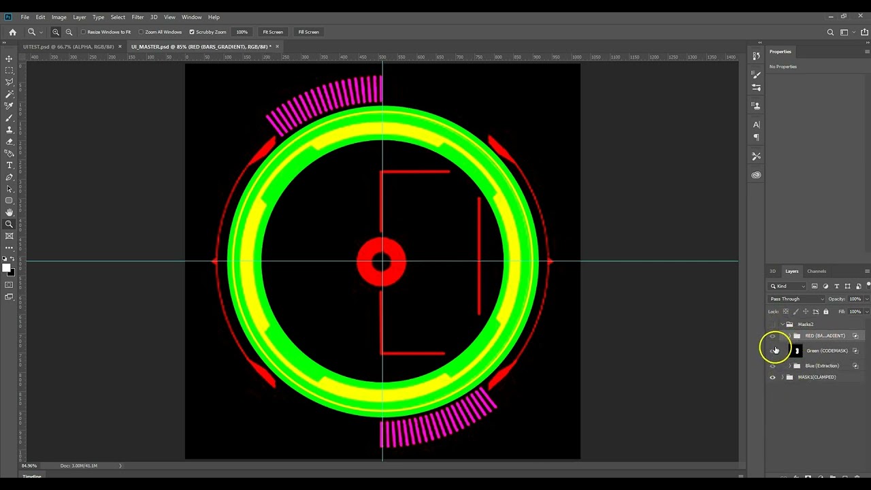Expand the RED (BA...ADIENT) group

pyautogui.click(x=789, y=336)
